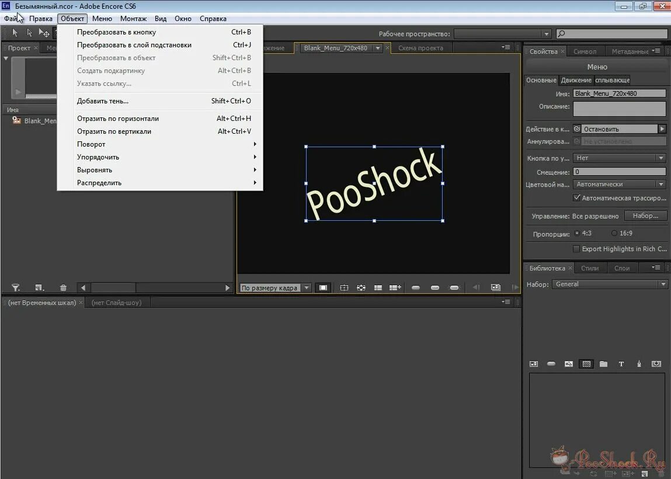This screenshot has height=479, width=671.
Task: Click the trash delete icon in Project panel
Action: pyautogui.click(x=63, y=287)
